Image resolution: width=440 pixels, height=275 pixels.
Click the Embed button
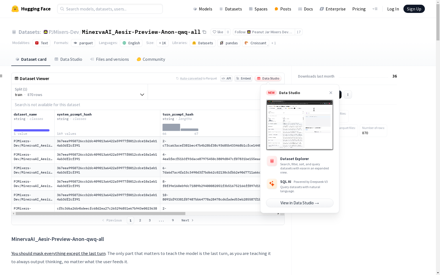point(243,78)
